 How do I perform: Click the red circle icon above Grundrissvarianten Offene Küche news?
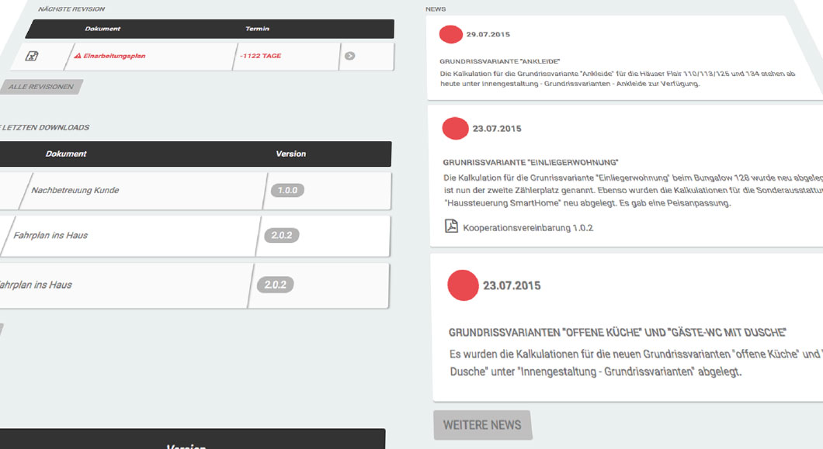464,285
